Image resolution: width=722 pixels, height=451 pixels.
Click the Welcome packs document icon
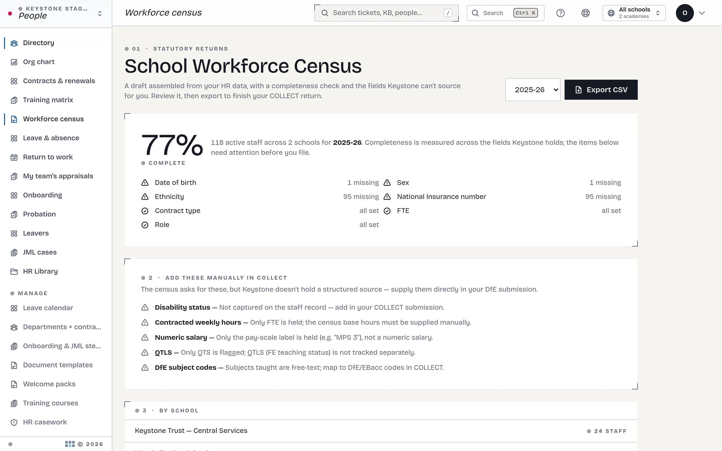[x=14, y=384]
